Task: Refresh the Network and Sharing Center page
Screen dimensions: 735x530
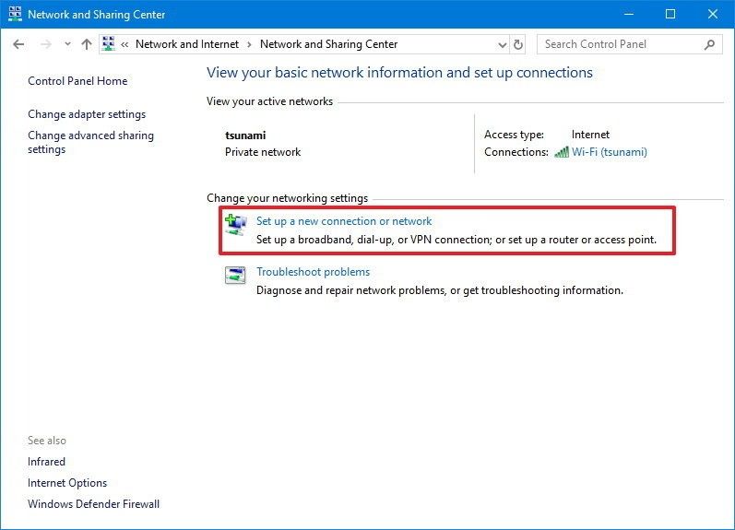Action: pyautogui.click(x=518, y=44)
